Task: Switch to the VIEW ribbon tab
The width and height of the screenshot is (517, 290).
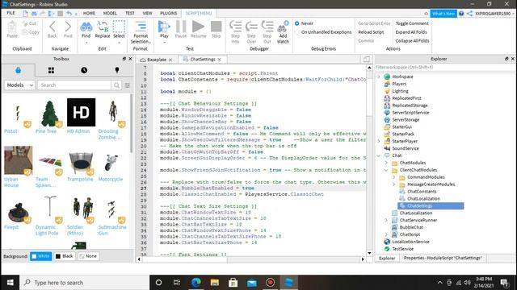Action: coord(147,13)
